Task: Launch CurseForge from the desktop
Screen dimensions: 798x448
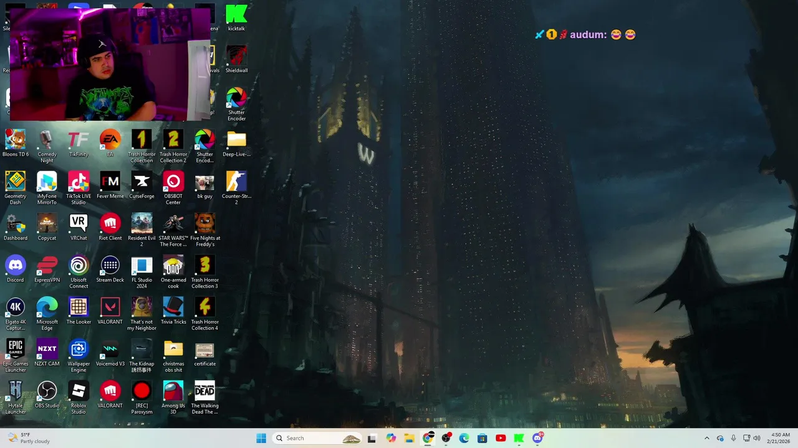Action: (142, 185)
